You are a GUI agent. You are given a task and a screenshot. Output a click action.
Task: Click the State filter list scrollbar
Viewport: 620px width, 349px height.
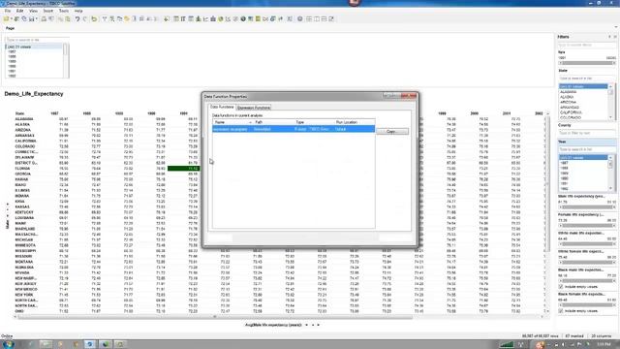[x=611, y=102]
